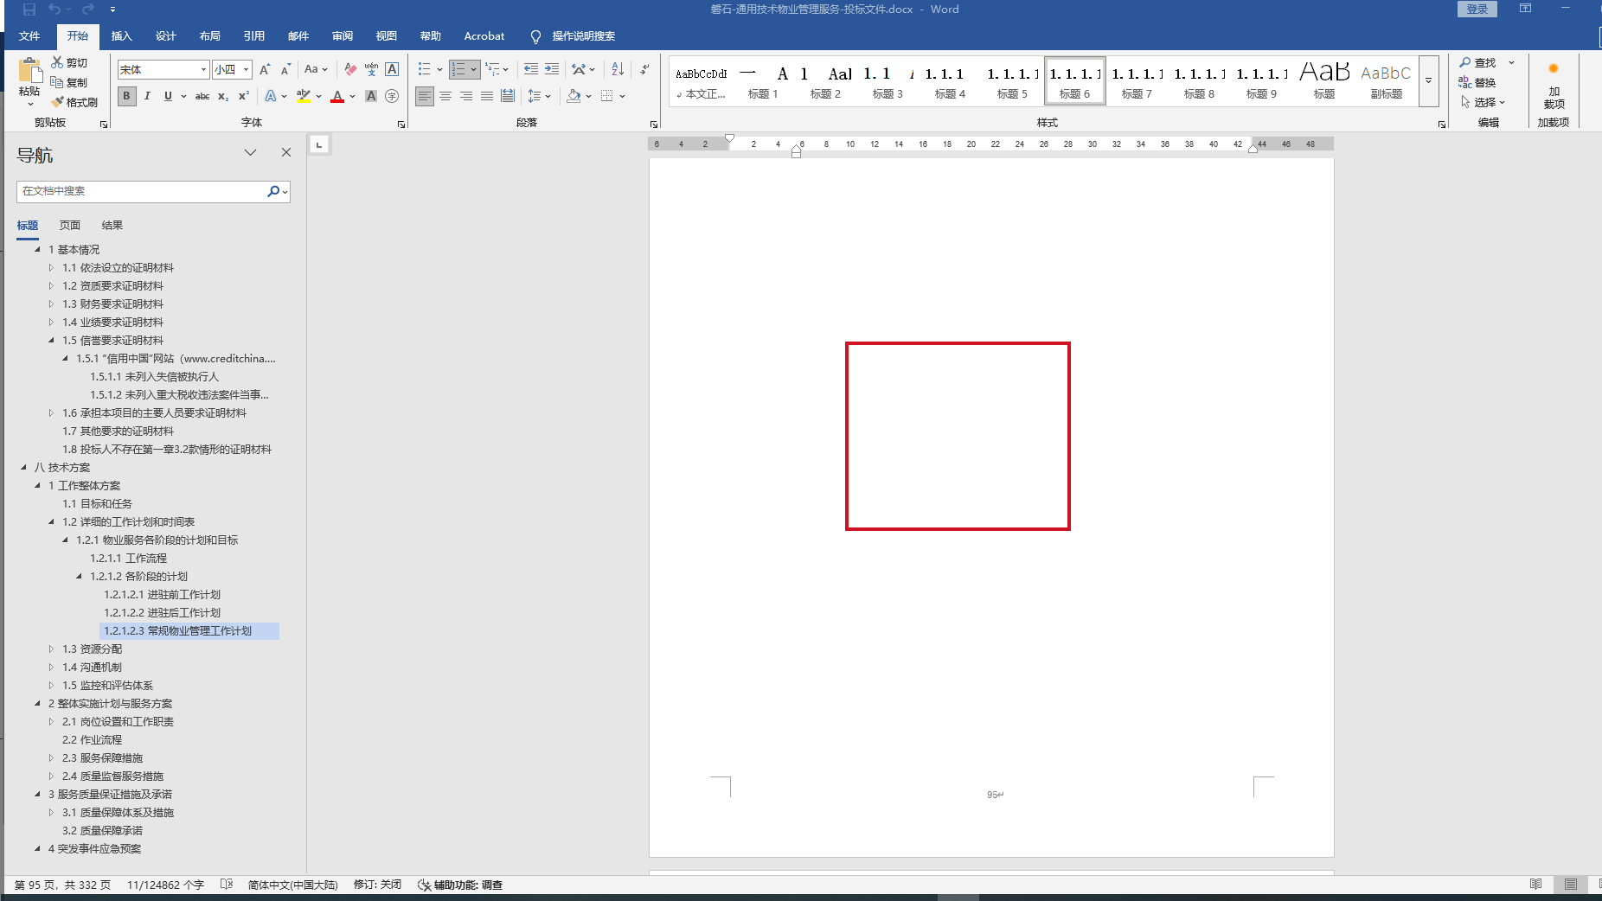This screenshot has width=1602, height=901.
Task: Toggle strikethrough formatting
Action: click(x=202, y=96)
